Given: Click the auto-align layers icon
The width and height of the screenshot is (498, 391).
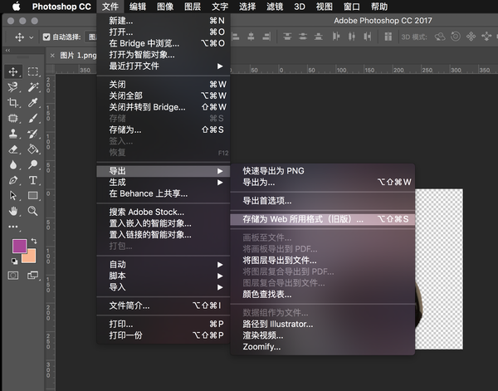Looking at the screenshot, I should click(388, 37).
